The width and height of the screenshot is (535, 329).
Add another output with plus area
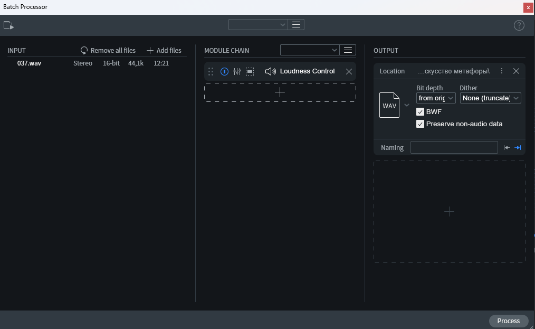pyautogui.click(x=450, y=212)
